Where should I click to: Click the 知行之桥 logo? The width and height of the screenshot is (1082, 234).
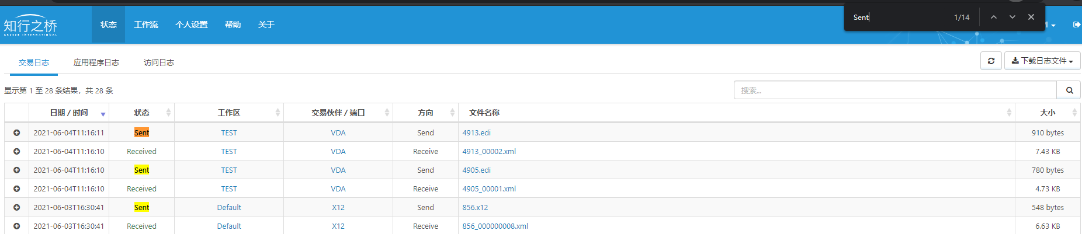(30, 26)
